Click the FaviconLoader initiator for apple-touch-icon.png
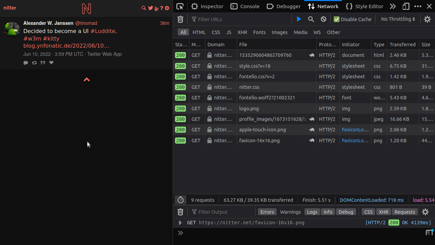 tap(355, 130)
